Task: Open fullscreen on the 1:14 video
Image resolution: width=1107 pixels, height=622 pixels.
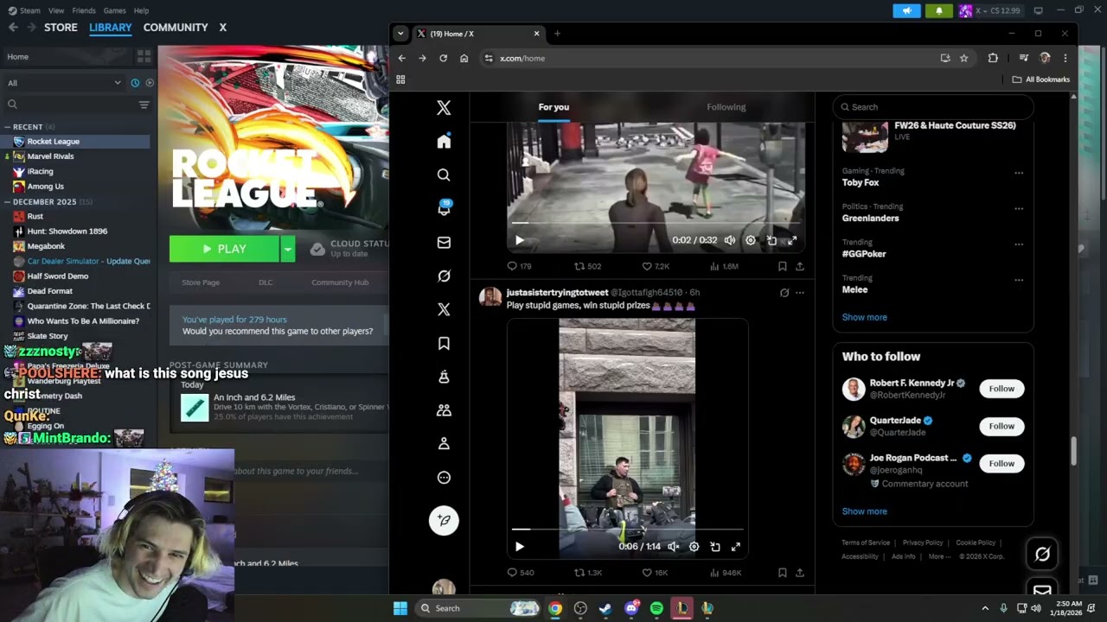Action: pyautogui.click(x=736, y=546)
